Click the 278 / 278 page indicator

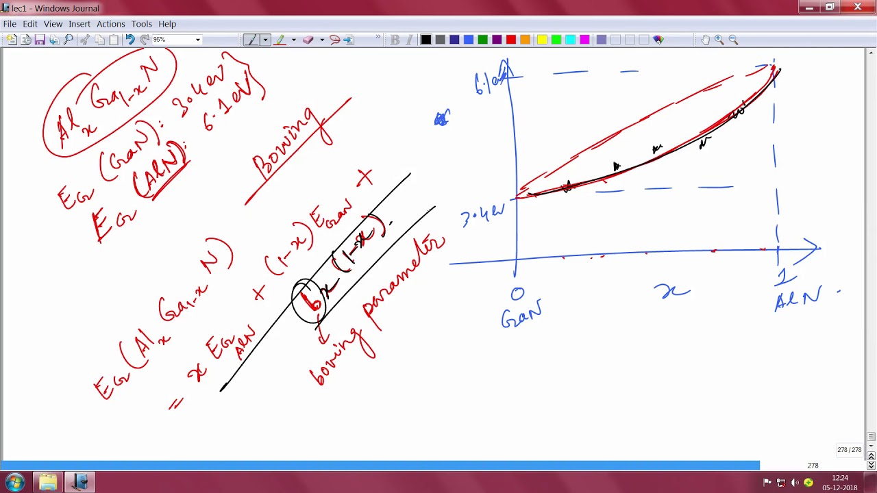click(x=849, y=450)
